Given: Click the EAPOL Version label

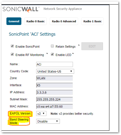Looking at the screenshot, I should (20, 113).
